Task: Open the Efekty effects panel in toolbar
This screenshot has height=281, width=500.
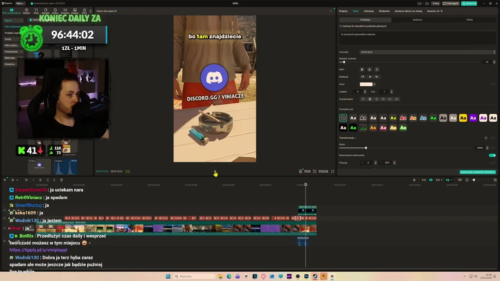Action: point(55,11)
